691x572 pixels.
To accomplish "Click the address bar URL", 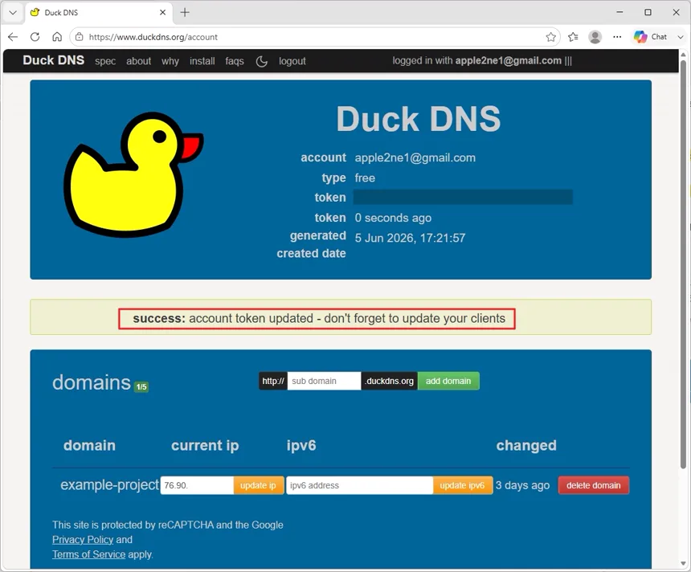I will tap(153, 37).
